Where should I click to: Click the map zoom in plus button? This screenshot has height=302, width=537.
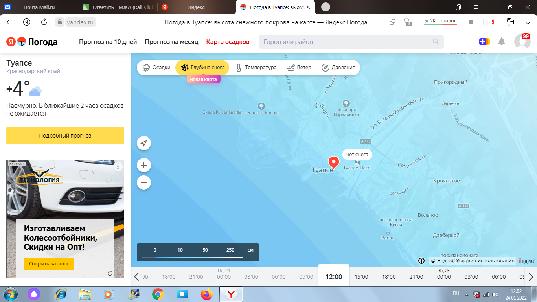(144, 165)
